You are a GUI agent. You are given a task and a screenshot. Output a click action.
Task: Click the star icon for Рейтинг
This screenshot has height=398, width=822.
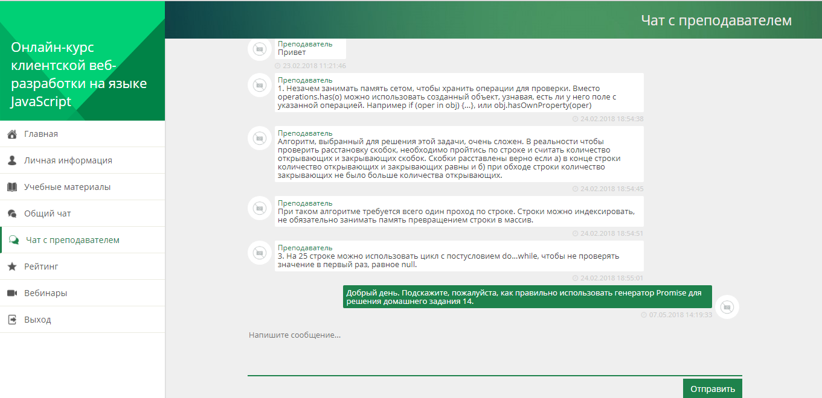[x=11, y=267]
